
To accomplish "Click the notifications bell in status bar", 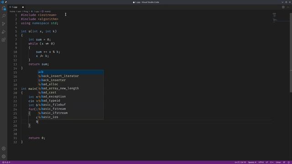I will (x=289, y=162).
